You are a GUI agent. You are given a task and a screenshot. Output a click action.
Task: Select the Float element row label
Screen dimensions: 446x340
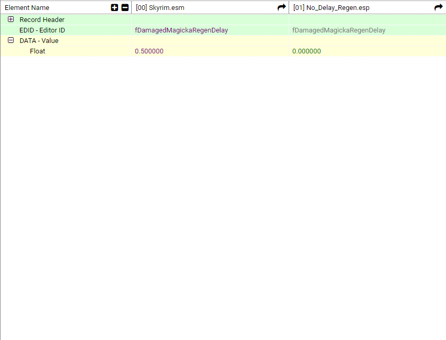[37, 51]
